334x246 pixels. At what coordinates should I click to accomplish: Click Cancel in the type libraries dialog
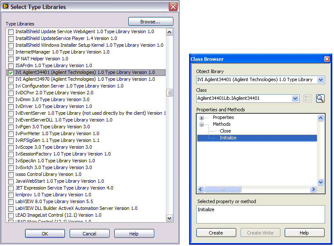(89, 234)
